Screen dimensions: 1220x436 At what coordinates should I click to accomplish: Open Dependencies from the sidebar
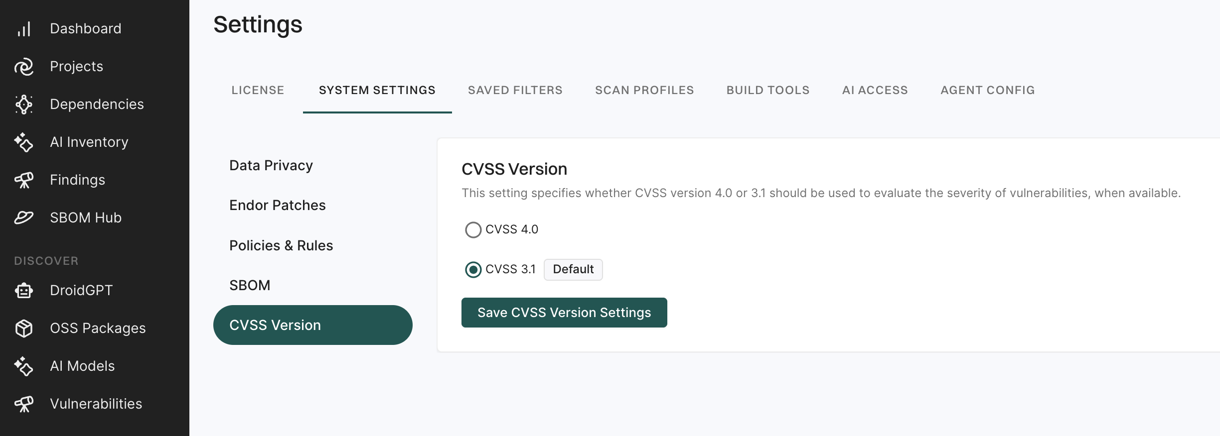[97, 105]
